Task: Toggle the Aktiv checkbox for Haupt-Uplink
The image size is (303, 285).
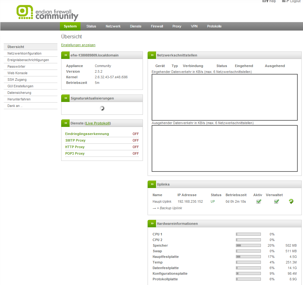Action: 258,201
